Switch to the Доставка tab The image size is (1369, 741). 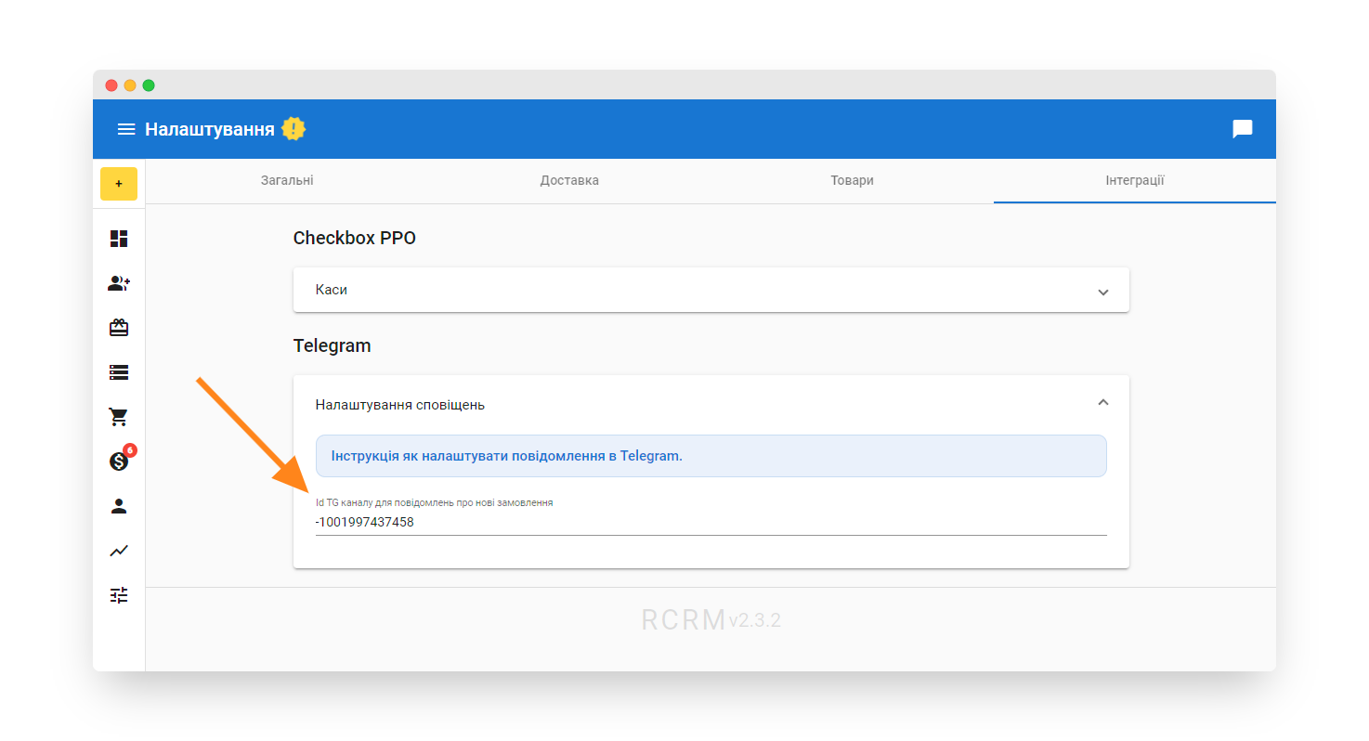569,180
